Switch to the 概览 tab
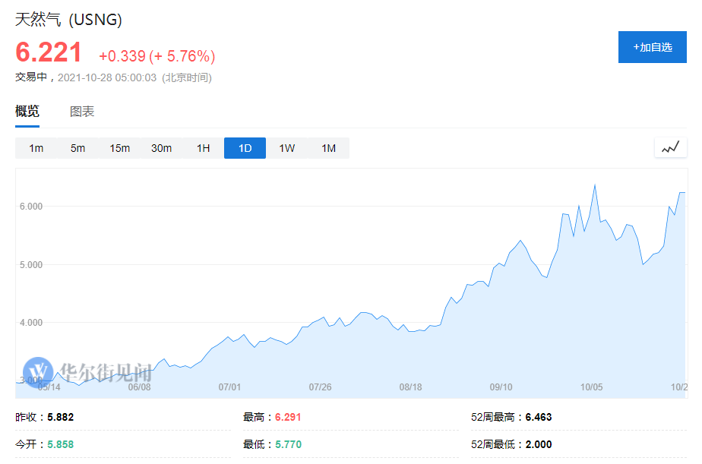 click(x=27, y=111)
